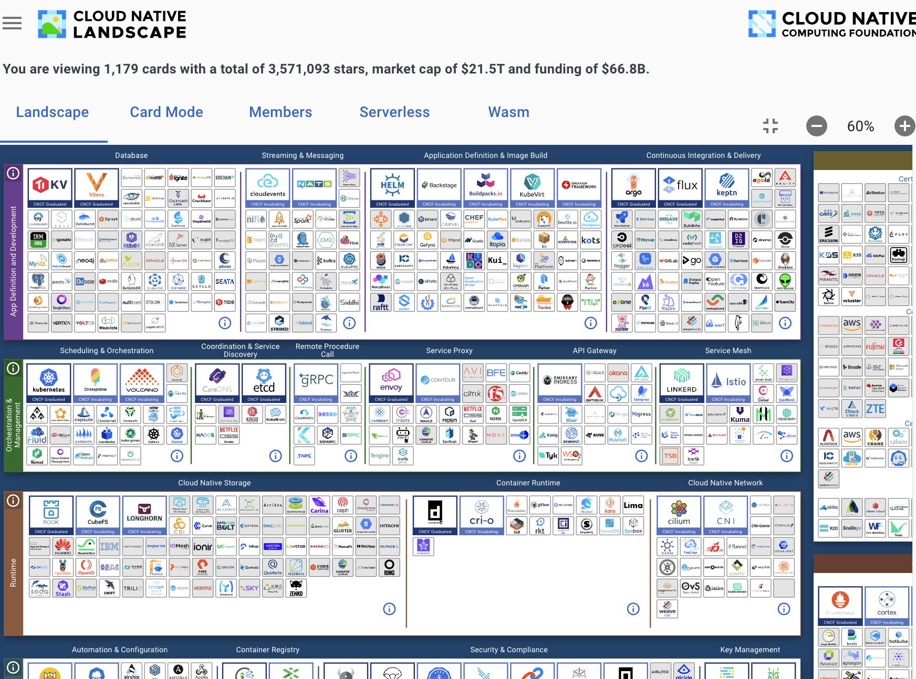Open Service Mesh section info icon
This screenshot has width=916, height=679.
tap(787, 456)
